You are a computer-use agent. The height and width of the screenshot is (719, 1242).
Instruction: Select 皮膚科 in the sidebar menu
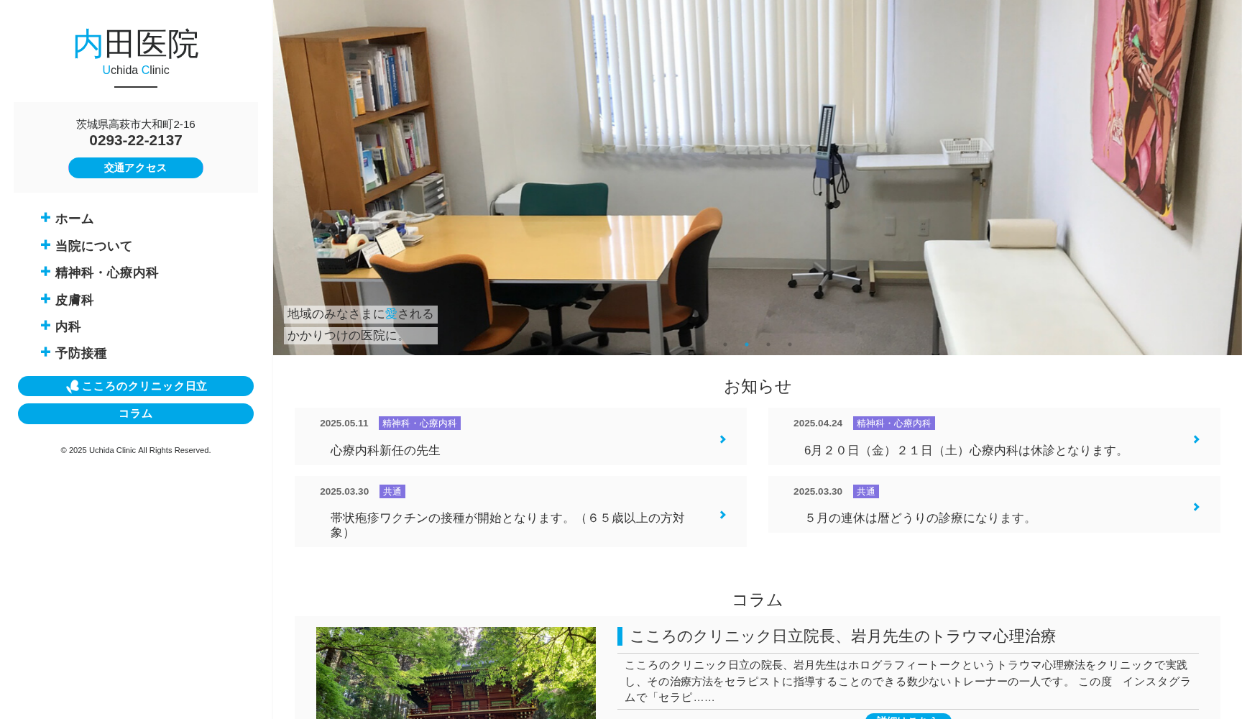click(73, 300)
